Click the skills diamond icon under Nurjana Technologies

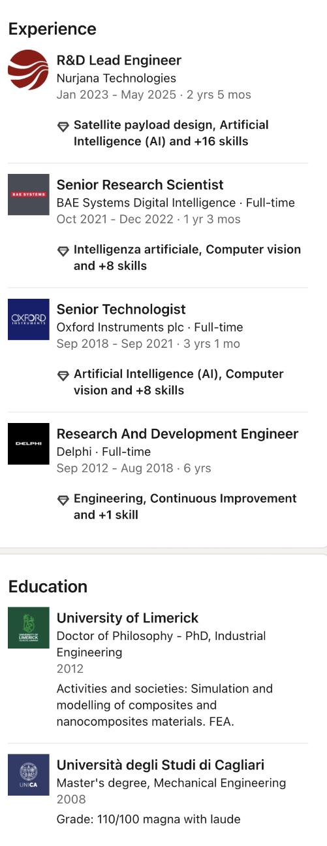coord(63,126)
